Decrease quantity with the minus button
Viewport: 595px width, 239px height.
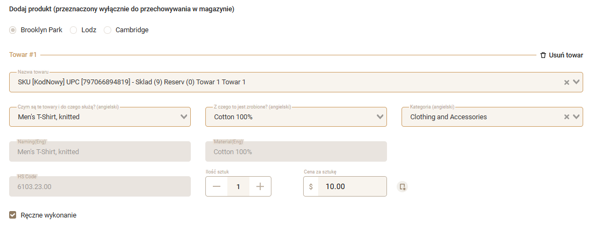coord(217,186)
